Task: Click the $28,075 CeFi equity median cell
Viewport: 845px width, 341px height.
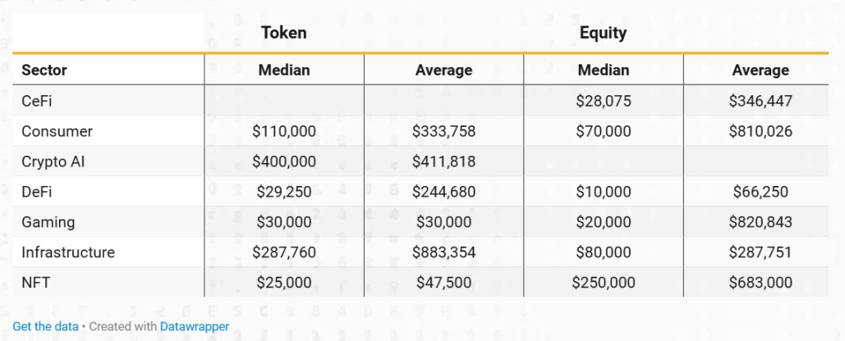Action: (x=603, y=101)
